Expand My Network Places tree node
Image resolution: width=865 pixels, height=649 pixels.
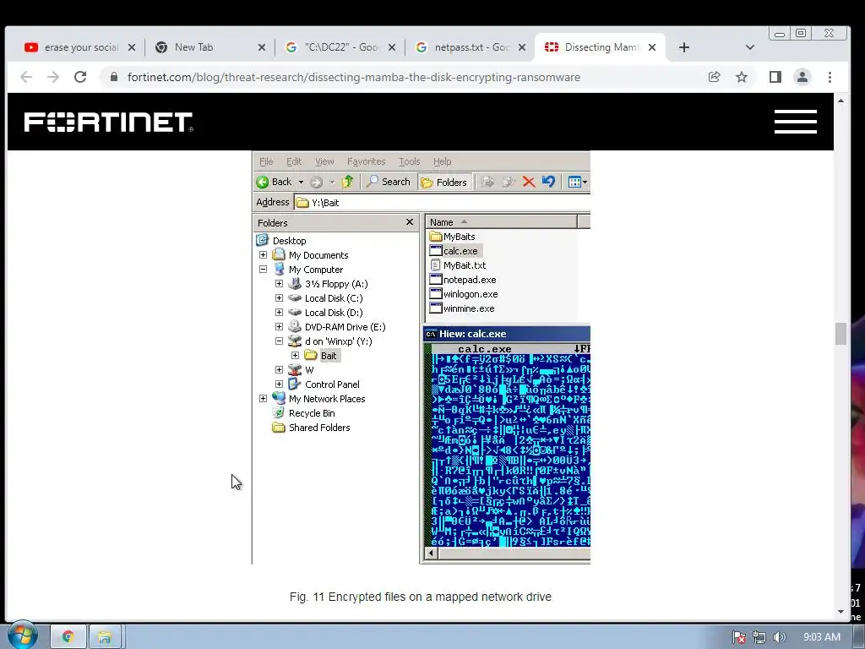coord(264,399)
